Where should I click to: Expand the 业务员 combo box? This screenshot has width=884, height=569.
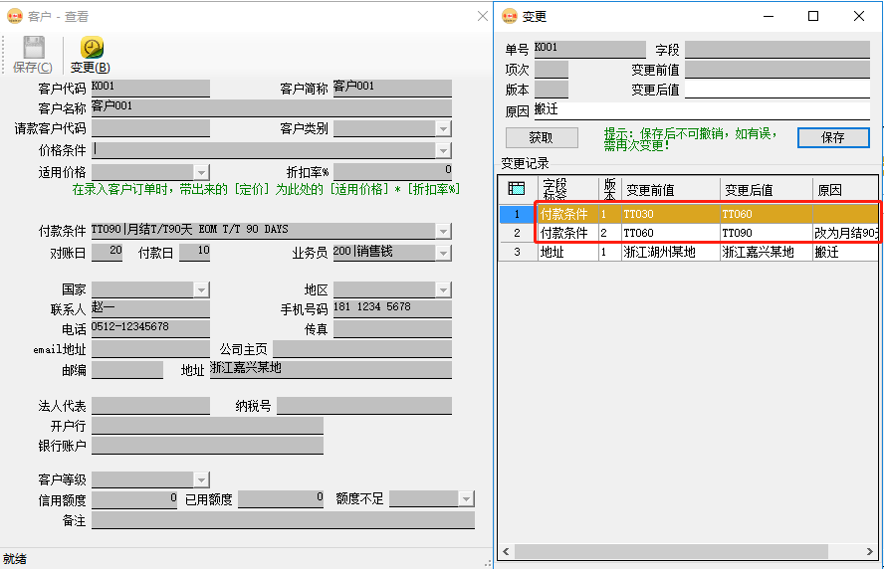tap(443, 253)
